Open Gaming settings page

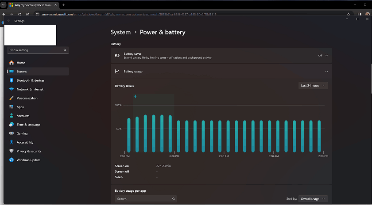38,133
